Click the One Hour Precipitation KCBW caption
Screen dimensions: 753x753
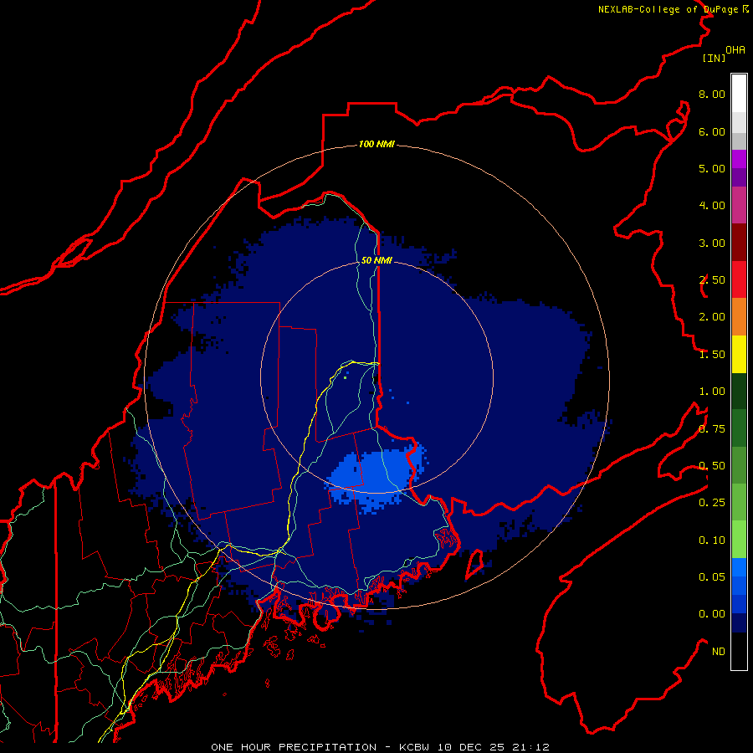[x=380, y=747]
